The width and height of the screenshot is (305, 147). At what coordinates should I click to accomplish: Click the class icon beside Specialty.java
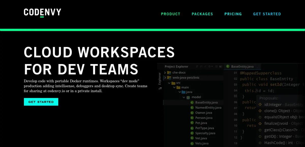point(192,133)
